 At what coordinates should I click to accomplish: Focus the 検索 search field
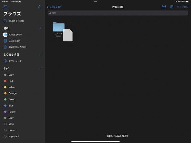tap(118, 13)
